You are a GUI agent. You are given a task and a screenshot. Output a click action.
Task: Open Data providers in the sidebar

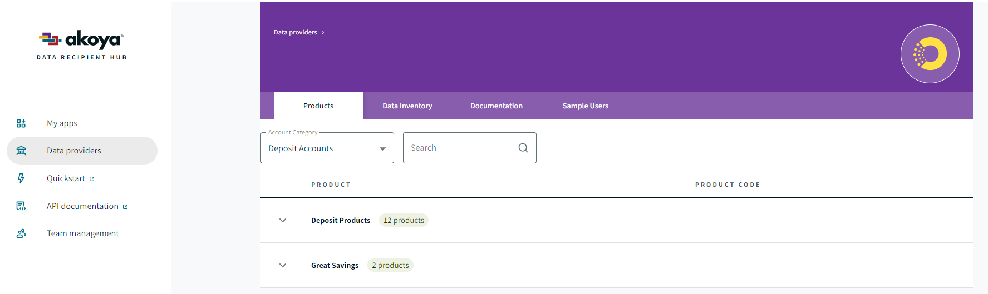(82, 151)
